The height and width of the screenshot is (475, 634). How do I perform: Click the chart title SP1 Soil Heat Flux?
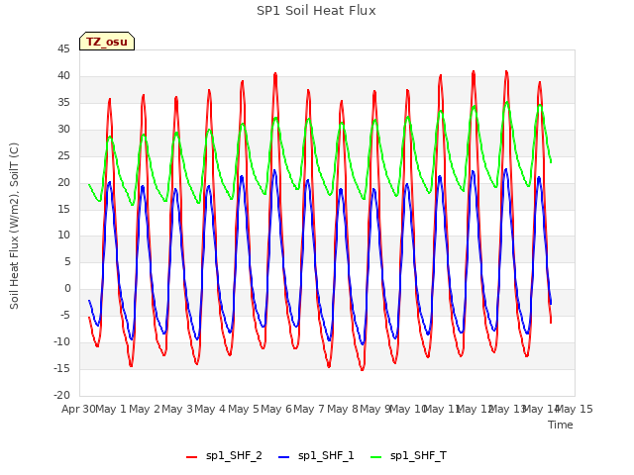316,11
